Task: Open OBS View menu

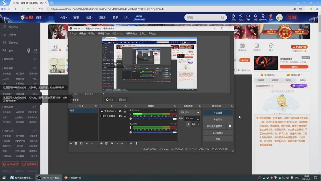Action: 92,33
